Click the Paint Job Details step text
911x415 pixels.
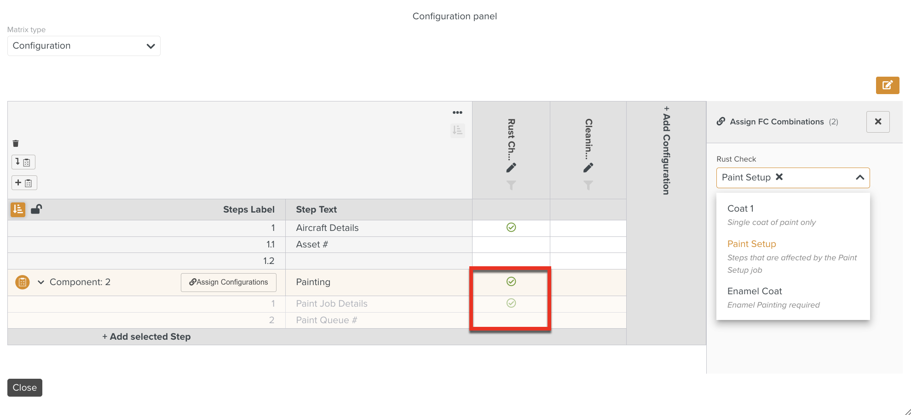tap(332, 303)
